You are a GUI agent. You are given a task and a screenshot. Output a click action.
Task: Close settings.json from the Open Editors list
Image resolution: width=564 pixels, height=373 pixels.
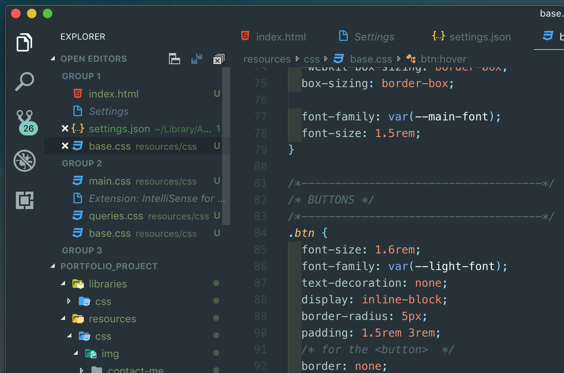pyautogui.click(x=65, y=128)
